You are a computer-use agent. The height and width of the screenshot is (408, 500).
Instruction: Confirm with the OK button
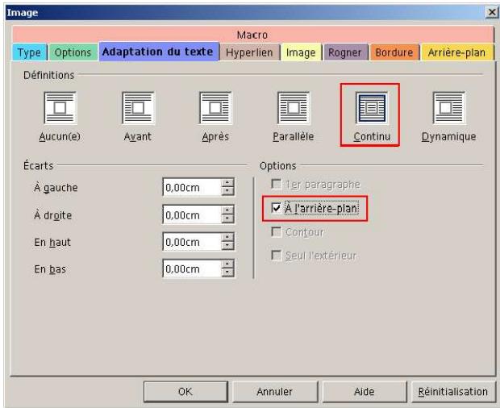click(185, 391)
